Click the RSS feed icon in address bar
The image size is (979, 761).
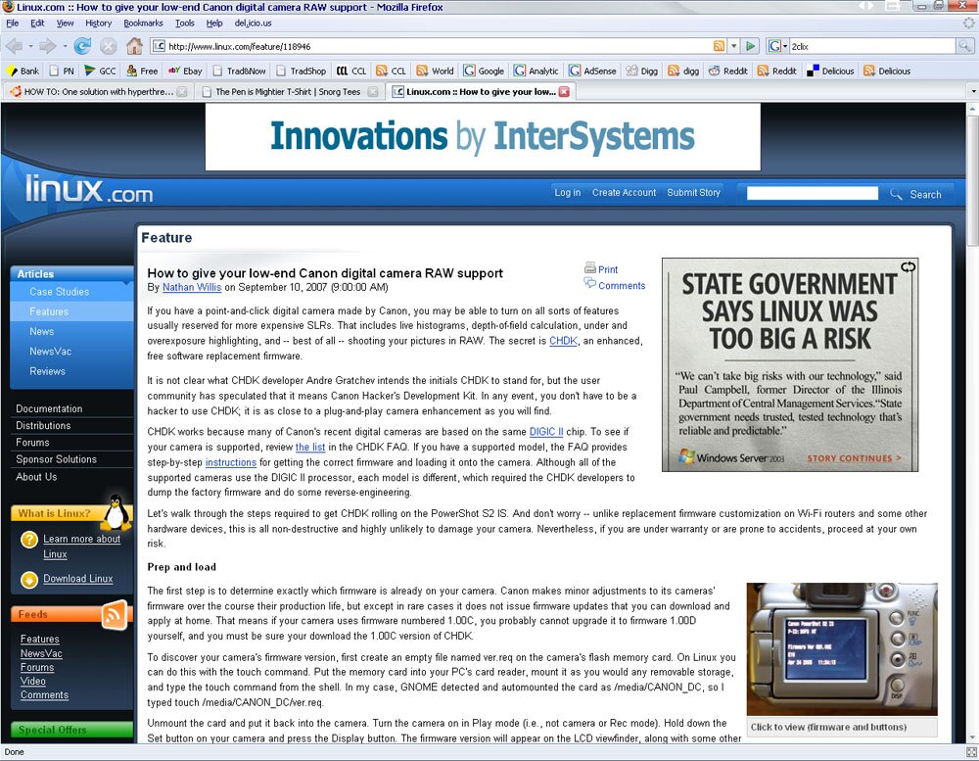pos(720,46)
